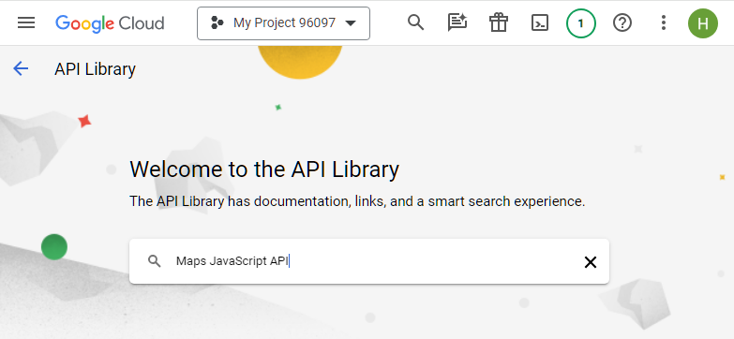Click the top bar search magnifier icon
734x339 pixels.
[x=415, y=22]
